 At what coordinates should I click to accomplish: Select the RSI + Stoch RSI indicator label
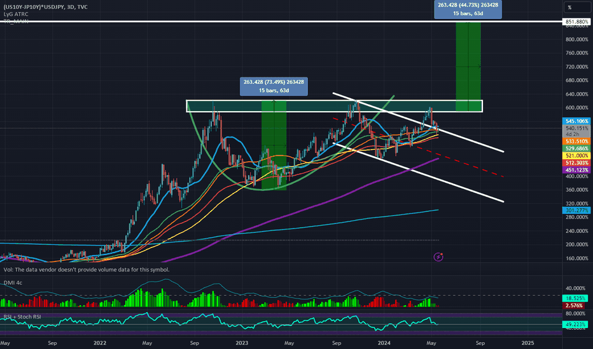tap(22, 317)
